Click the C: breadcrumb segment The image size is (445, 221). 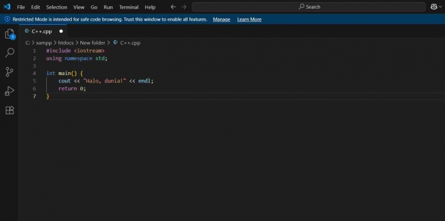(x=28, y=43)
